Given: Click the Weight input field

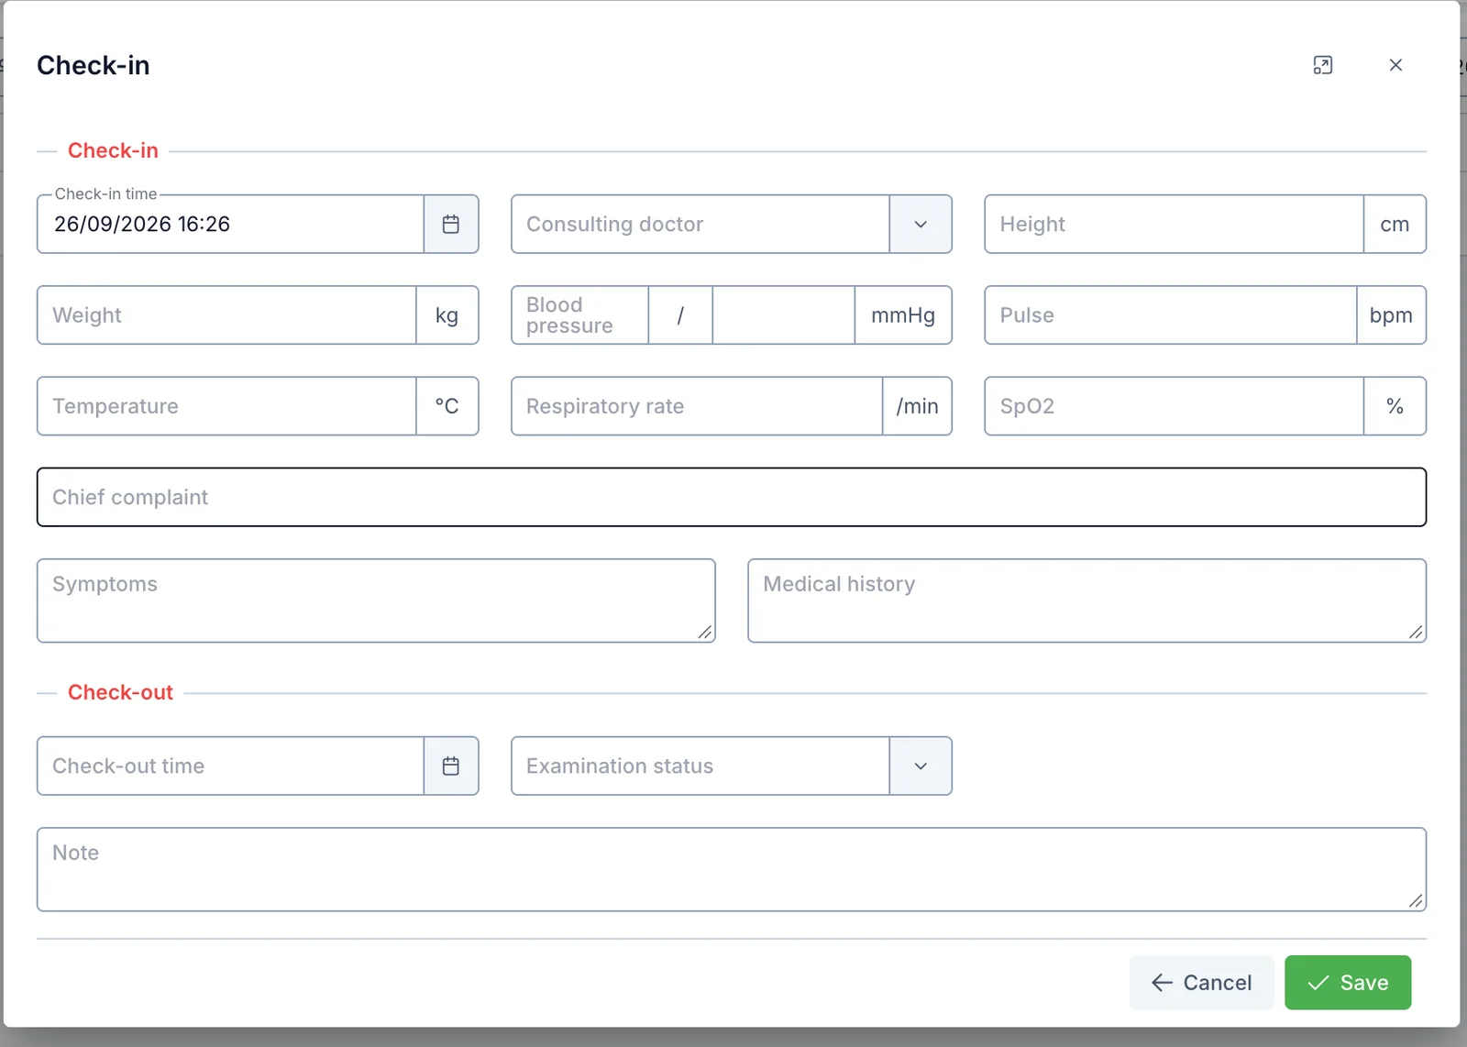Looking at the screenshot, I should coord(227,315).
